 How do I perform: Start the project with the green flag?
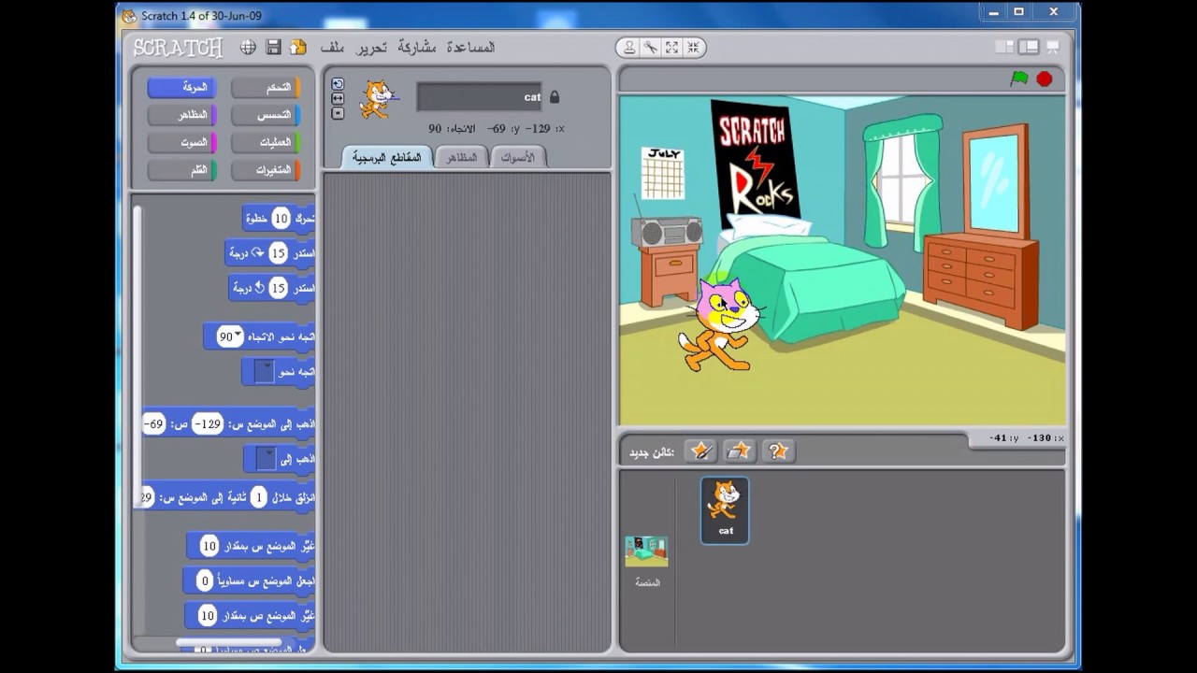point(1019,79)
